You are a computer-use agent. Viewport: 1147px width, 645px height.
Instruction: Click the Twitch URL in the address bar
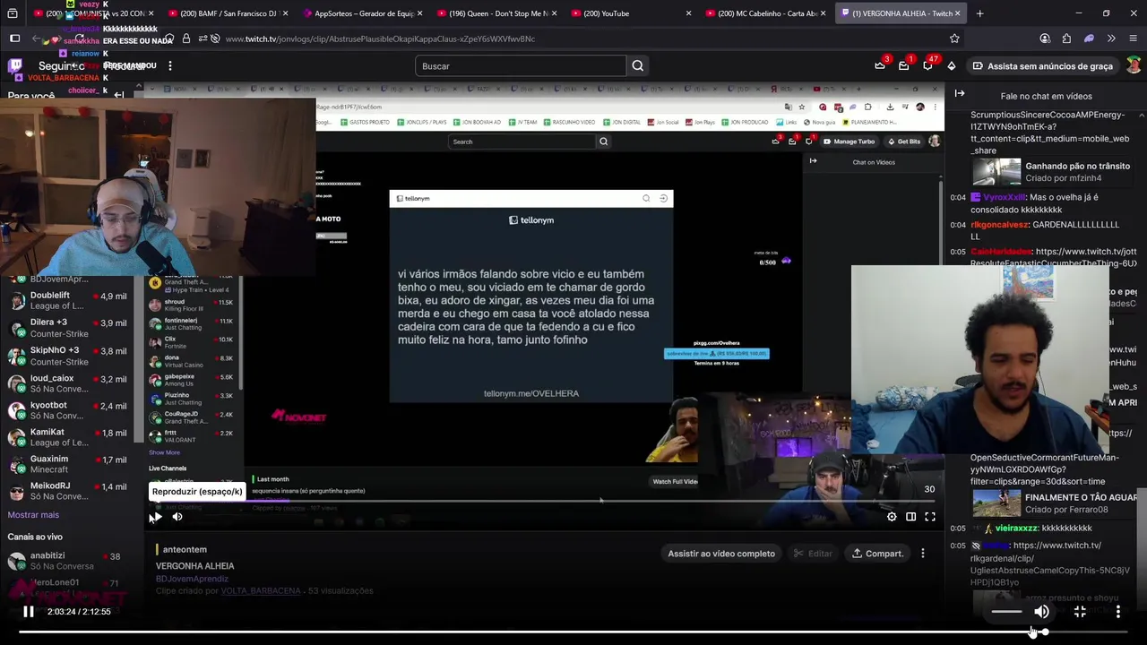pyautogui.click(x=380, y=39)
